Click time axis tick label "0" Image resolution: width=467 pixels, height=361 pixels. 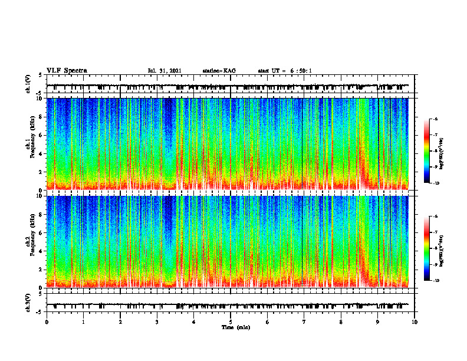[47, 322]
